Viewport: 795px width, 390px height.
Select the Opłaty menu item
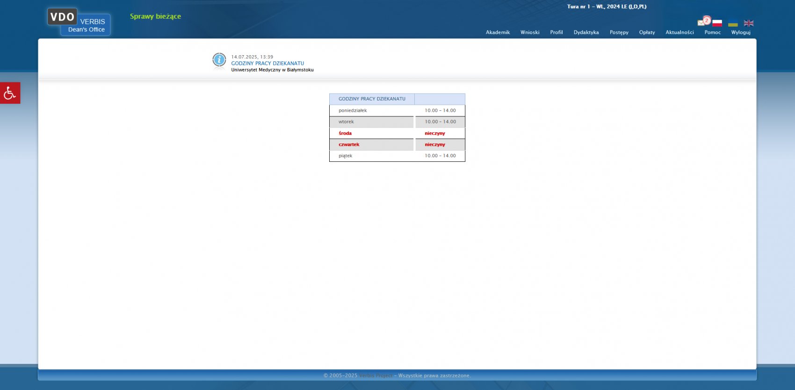tap(647, 32)
